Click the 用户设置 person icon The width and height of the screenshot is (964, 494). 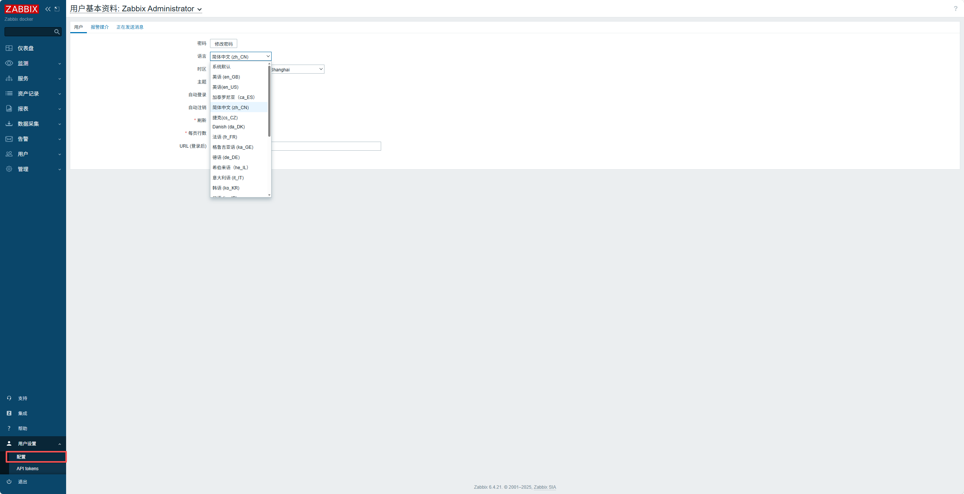[x=9, y=443]
